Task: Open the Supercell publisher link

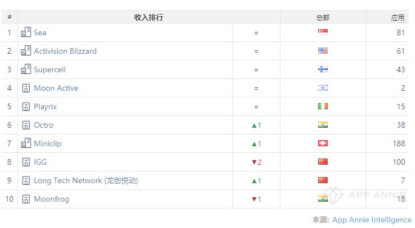Action: click(x=50, y=69)
